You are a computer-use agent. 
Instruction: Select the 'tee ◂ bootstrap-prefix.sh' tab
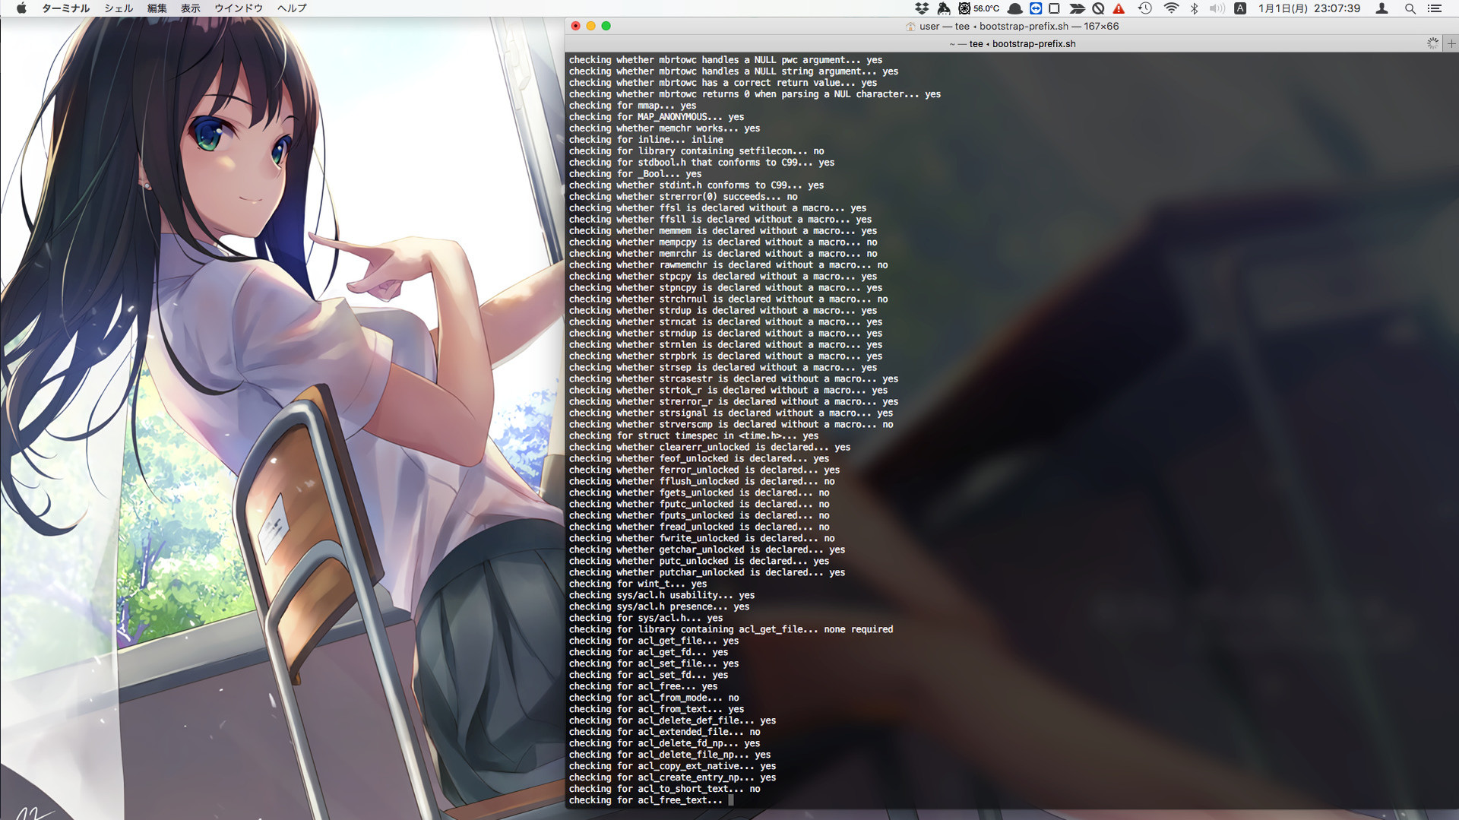(1012, 43)
